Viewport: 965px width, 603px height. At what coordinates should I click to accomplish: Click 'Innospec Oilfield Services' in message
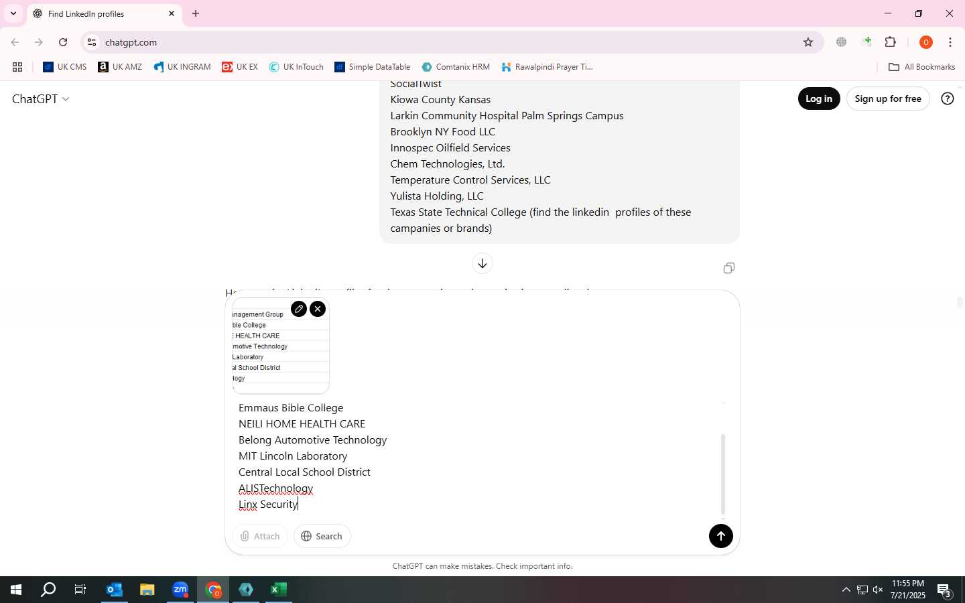coord(450,148)
